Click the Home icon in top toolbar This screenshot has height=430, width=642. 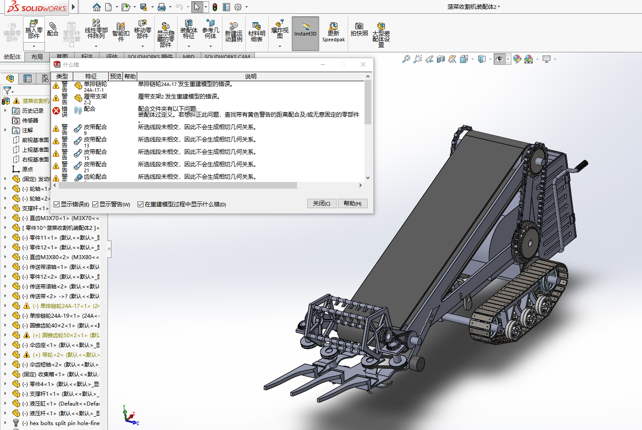click(97, 7)
